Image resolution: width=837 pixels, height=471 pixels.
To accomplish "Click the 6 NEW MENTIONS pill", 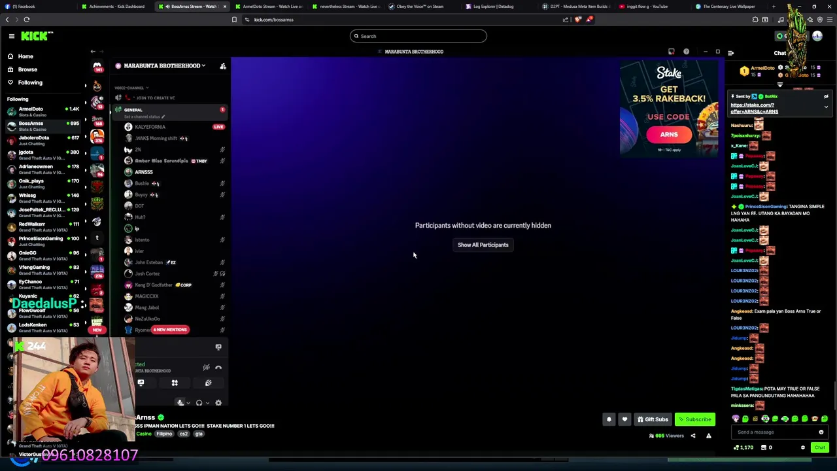I will [x=170, y=330].
